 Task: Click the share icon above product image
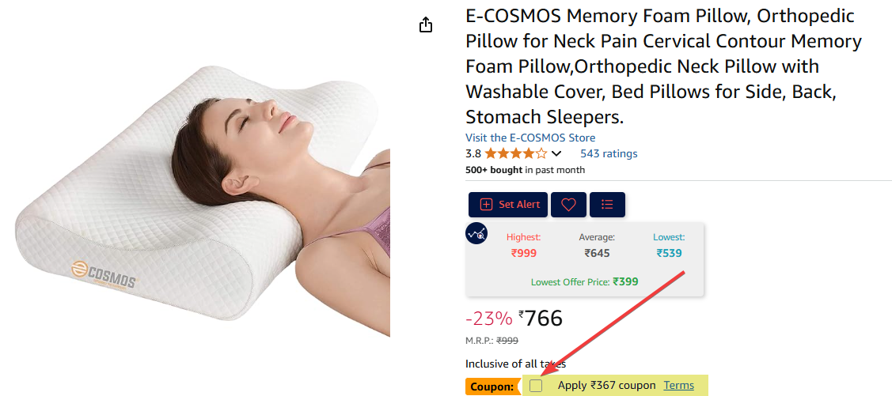coord(426,25)
